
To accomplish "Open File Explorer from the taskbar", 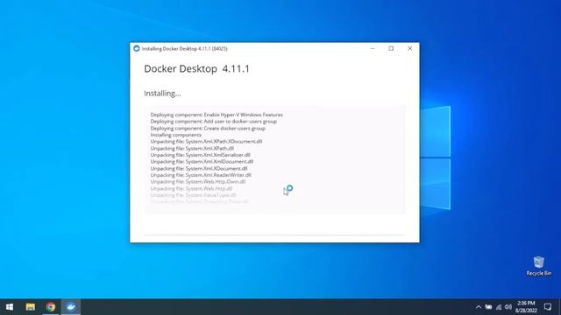I will click(x=31, y=307).
